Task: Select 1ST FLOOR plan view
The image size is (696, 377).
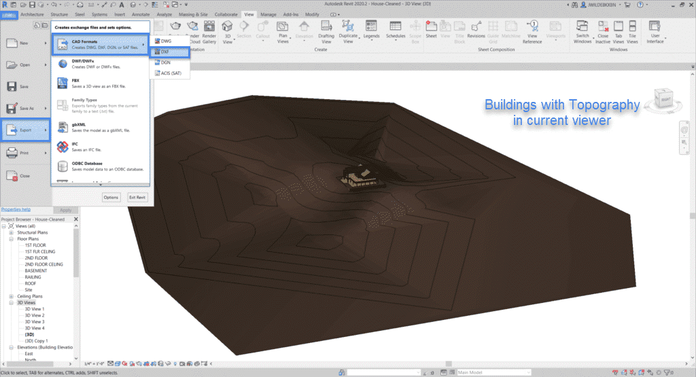Action: click(35, 245)
